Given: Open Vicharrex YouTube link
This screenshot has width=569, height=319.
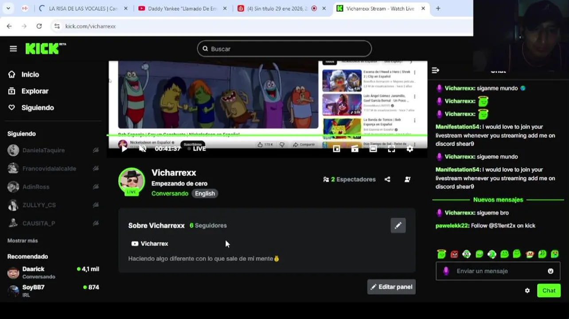Looking at the screenshot, I should click(x=150, y=244).
